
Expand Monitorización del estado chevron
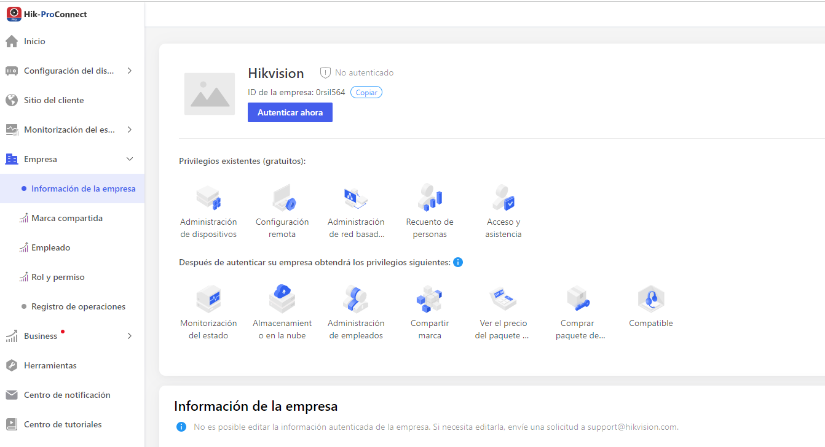pyautogui.click(x=130, y=130)
